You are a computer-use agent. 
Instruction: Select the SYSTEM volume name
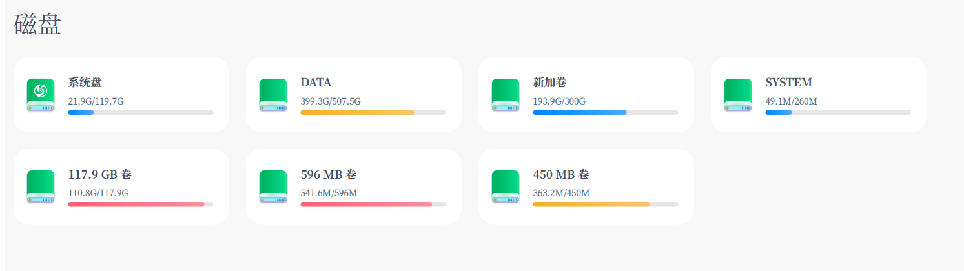click(788, 83)
